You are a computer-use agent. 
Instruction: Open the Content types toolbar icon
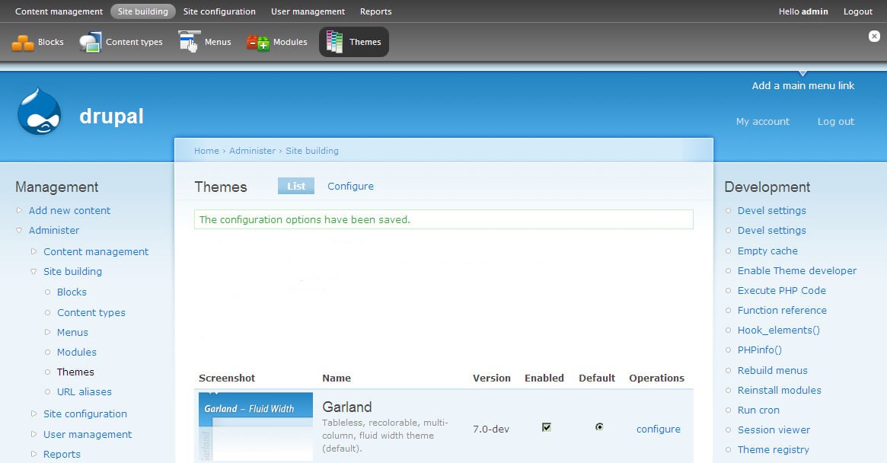point(90,43)
